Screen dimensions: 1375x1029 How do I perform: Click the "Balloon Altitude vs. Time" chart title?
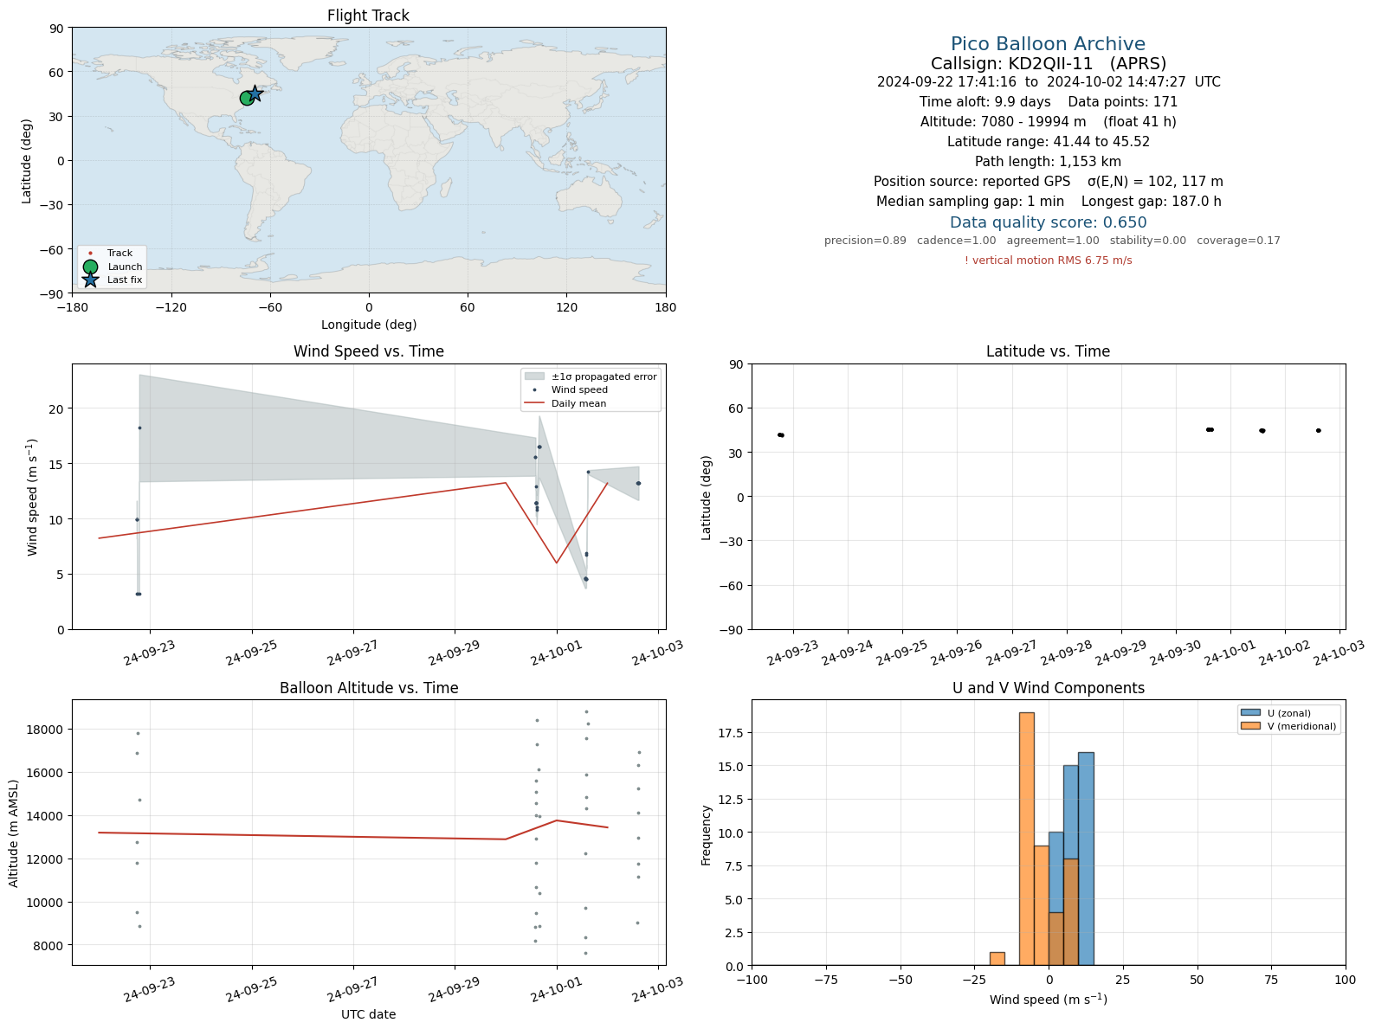tap(369, 688)
